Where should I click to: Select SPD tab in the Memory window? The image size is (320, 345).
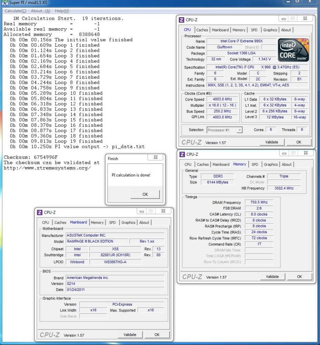(x=255, y=164)
